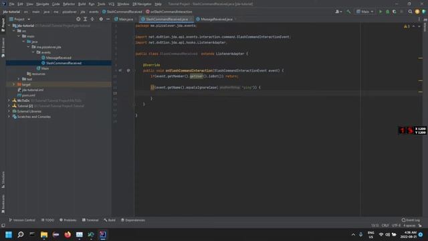Click the UTF-8 encoding in status bar
The image size is (428, 241).
click(396, 226)
